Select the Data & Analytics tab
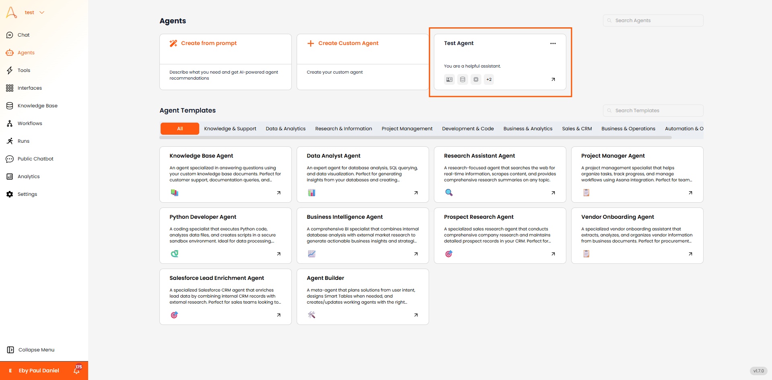This screenshot has height=380, width=772. pyautogui.click(x=286, y=129)
